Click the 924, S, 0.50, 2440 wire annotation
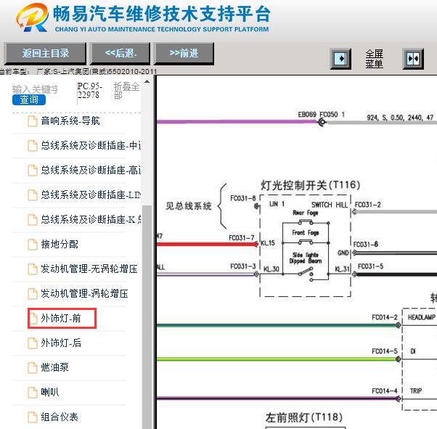 [x=400, y=118]
